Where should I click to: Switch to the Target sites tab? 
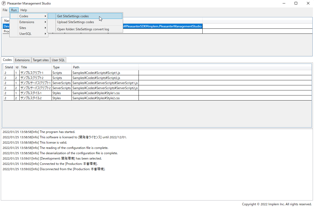41,60
